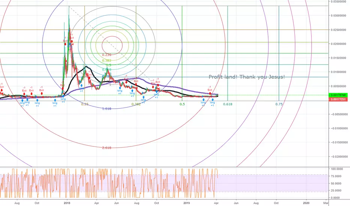
Task: Click the -0.00500000 price axis value
Action: click(x=339, y=114)
